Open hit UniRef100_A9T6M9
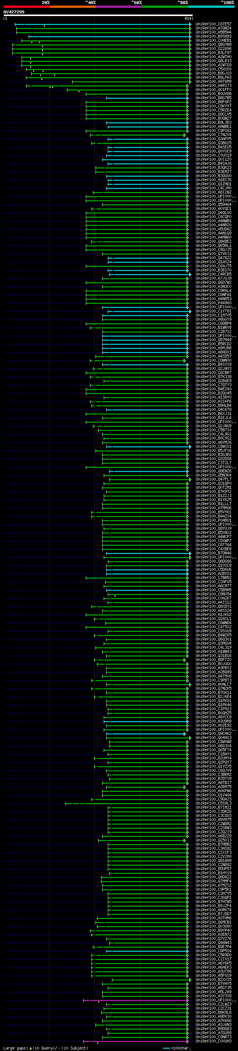This screenshot has height=1051, width=238. [x=213, y=82]
